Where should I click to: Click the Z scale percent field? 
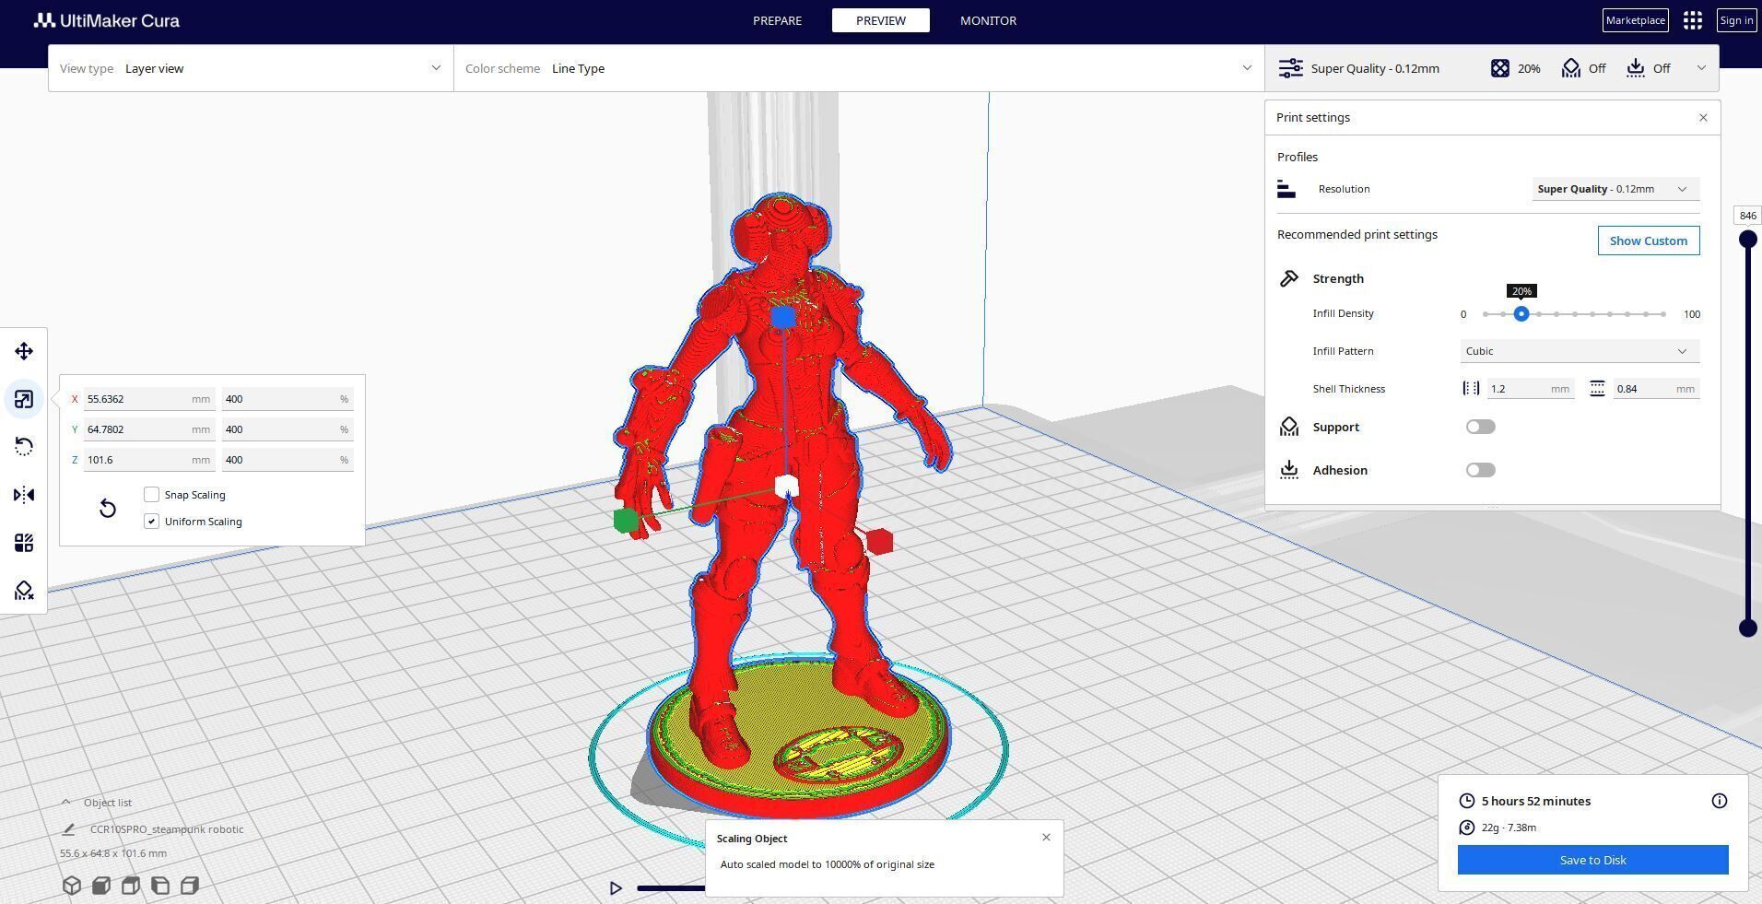pos(288,460)
